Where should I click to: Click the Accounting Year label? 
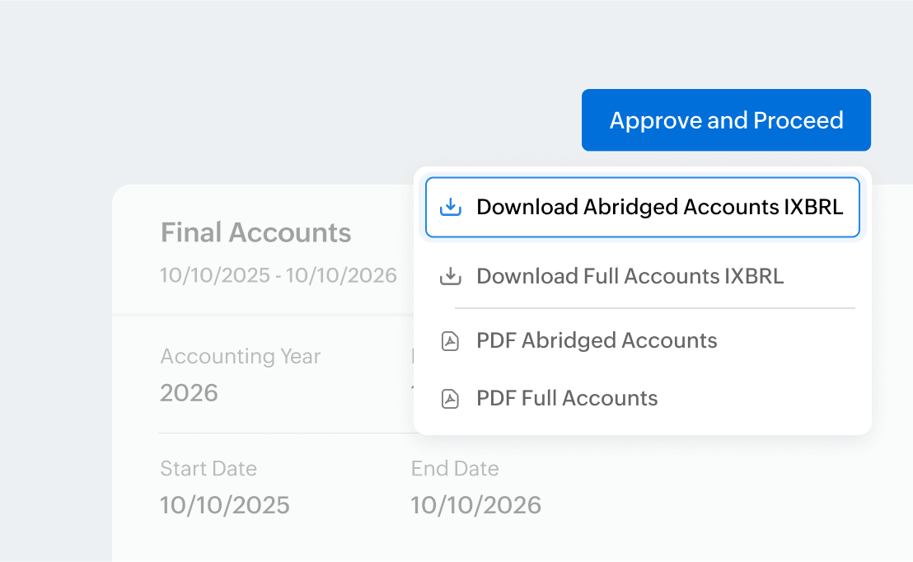(240, 357)
